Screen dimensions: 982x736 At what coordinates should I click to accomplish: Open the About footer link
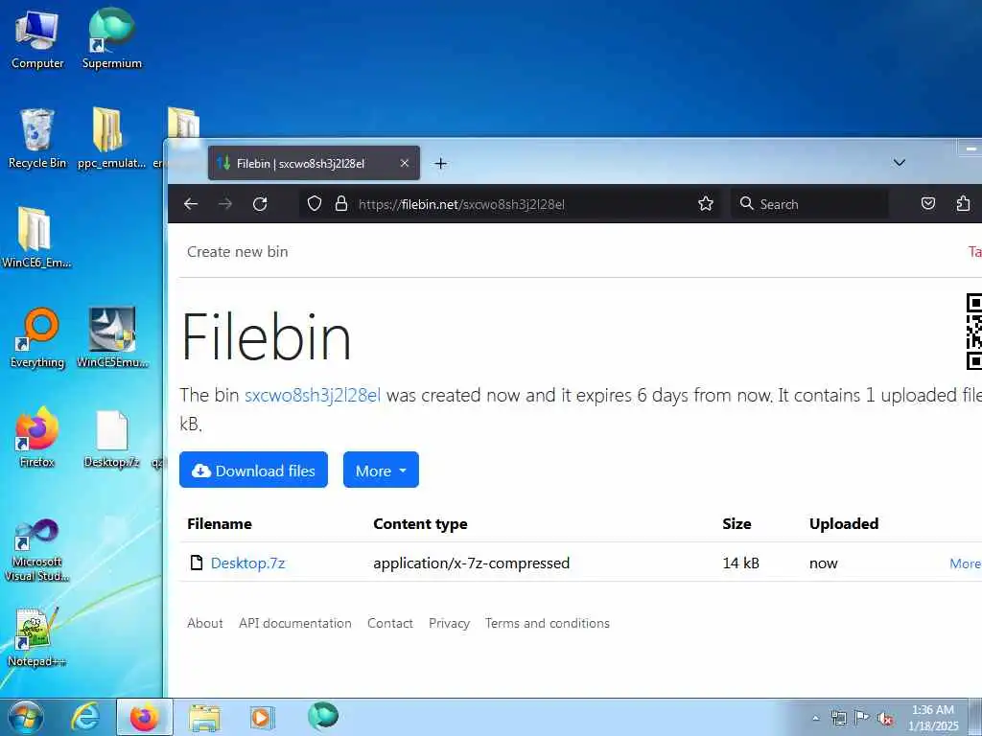(x=205, y=623)
